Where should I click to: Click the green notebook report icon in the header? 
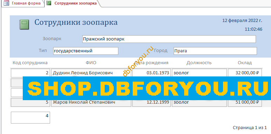(24, 24)
